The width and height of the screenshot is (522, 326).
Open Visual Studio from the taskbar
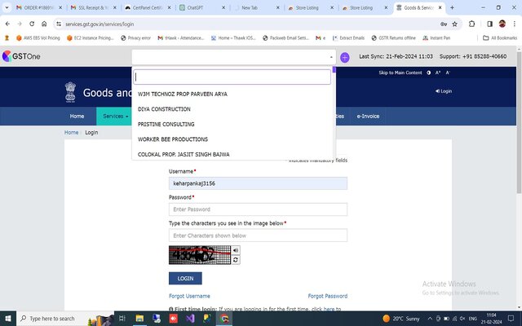[x=190, y=319]
